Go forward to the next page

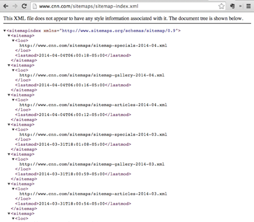[x=15, y=6]
